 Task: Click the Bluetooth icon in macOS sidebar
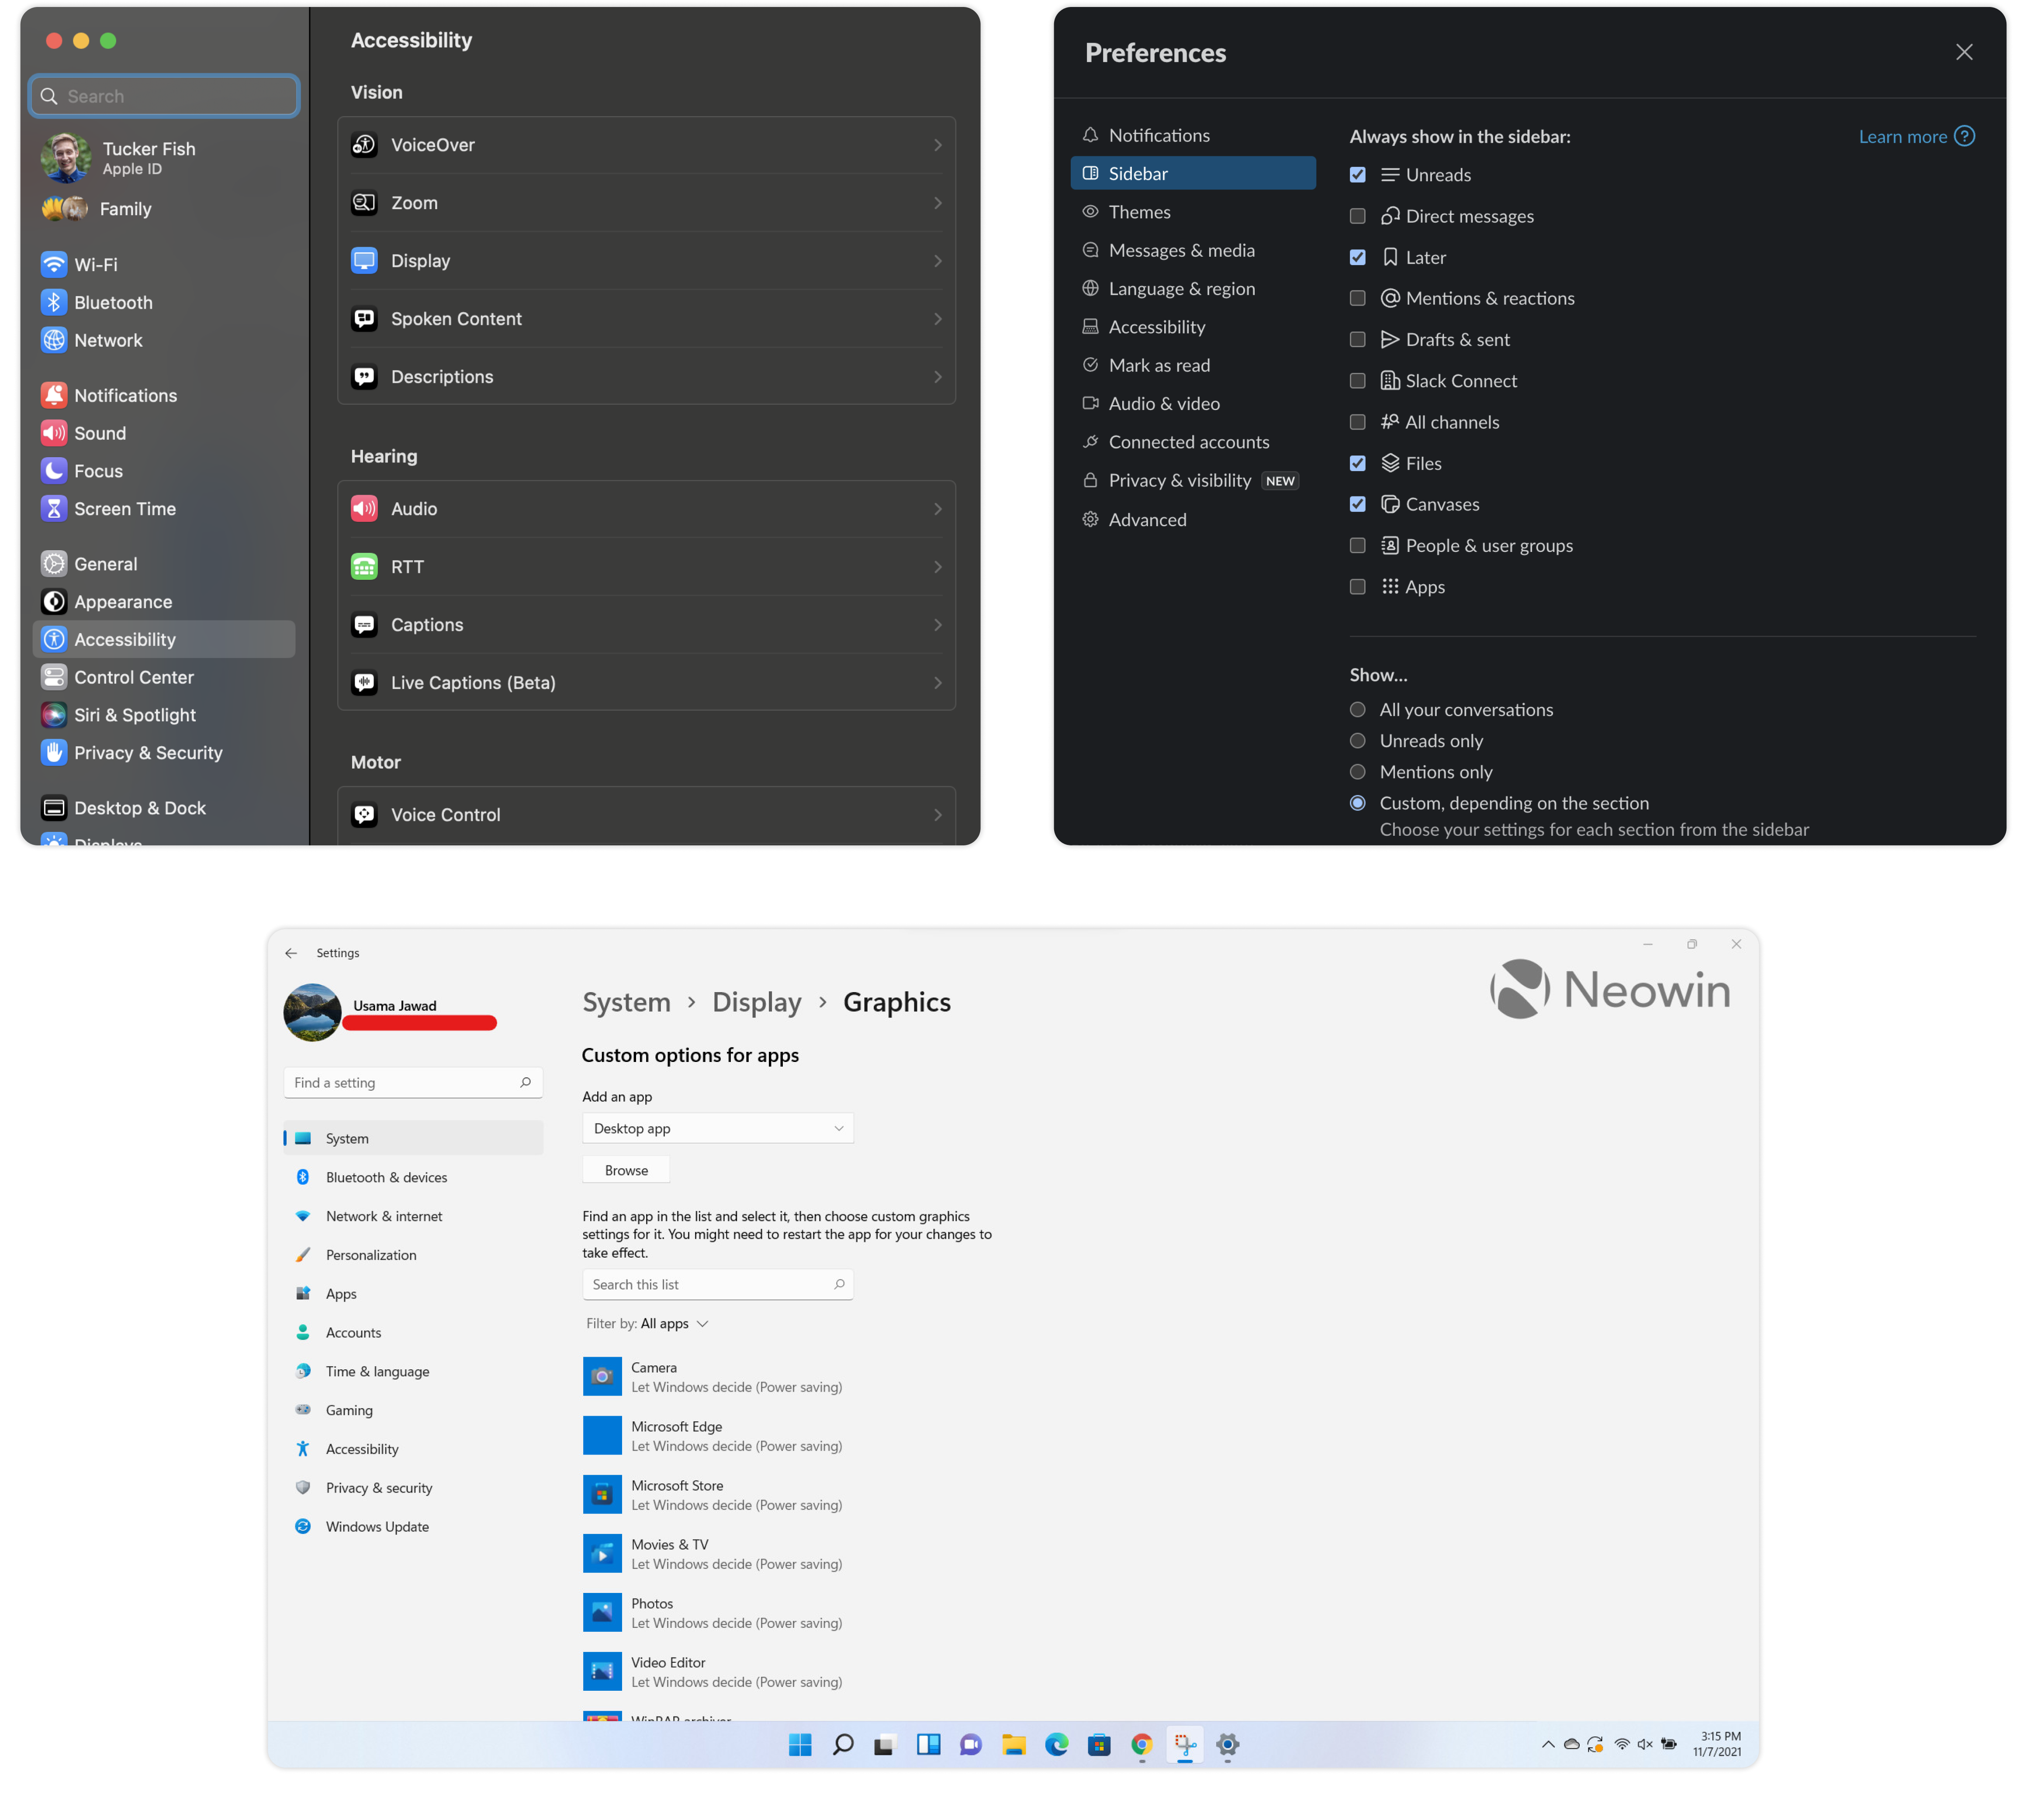click(x=54, y=302)
